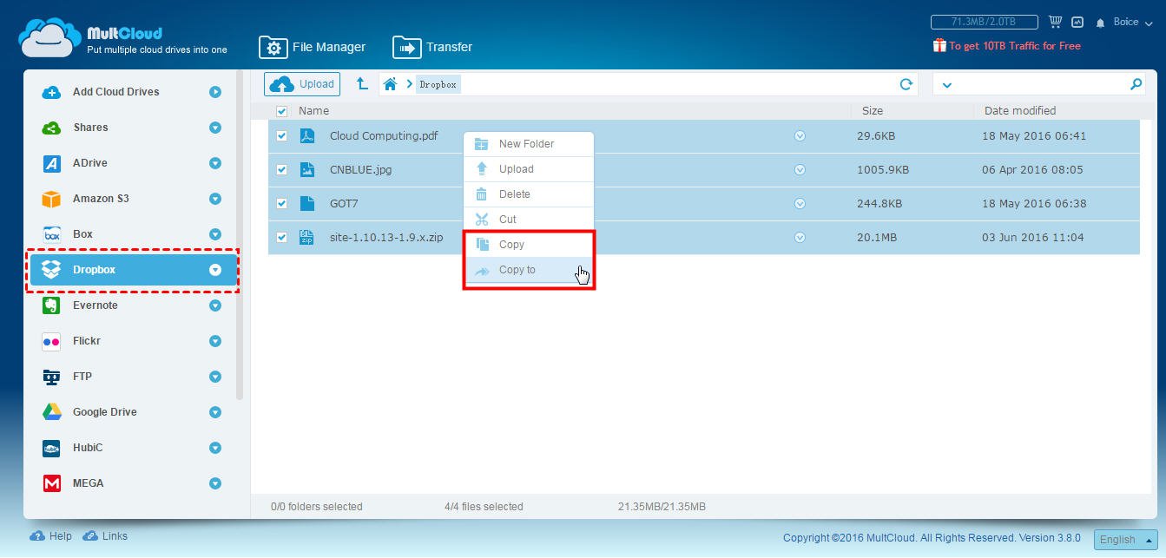Open the Boice account dropdown
The image size is (1166, 558).
pos(1133,23)
